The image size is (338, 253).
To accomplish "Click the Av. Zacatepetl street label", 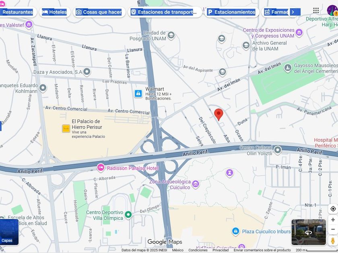I will (x=34, y=52).
